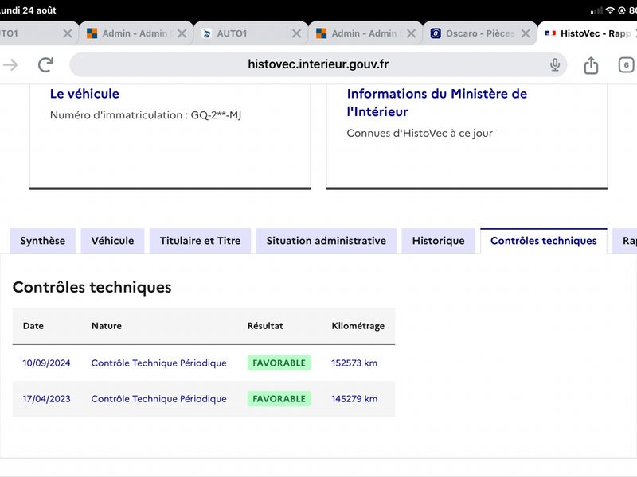Open the Synthèse tab
The image size is (637, 477).
click(43, 241)
